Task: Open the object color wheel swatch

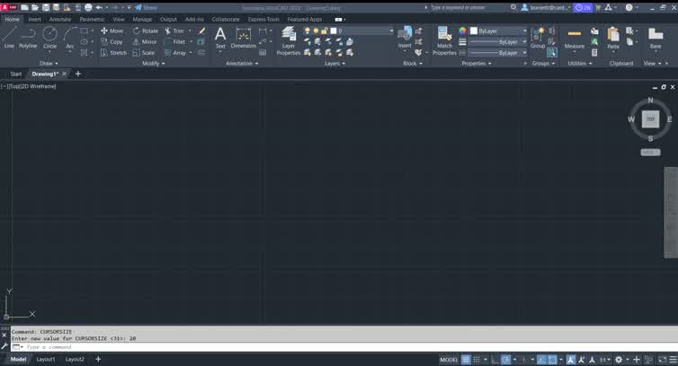Action: [x=463, y=30]
